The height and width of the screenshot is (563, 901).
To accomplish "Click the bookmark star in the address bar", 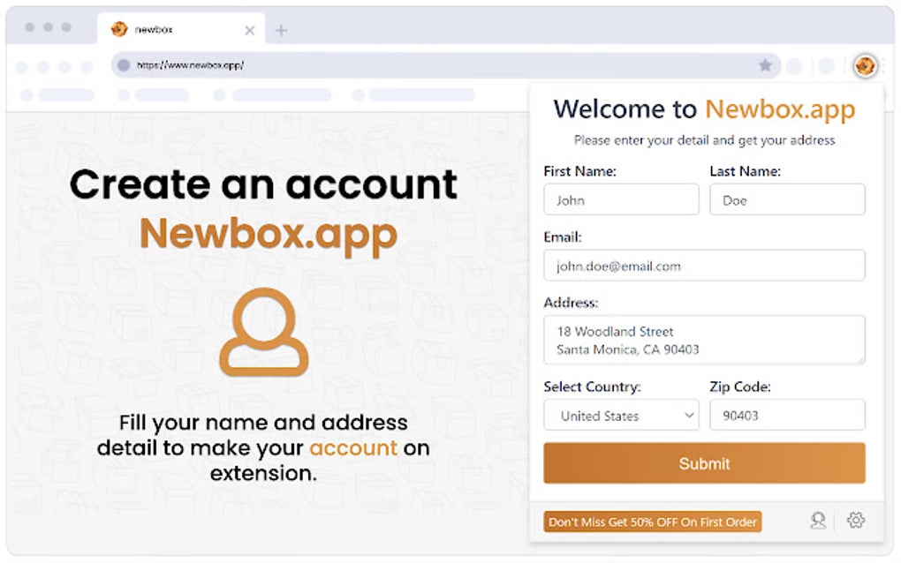I will [766, 65].
